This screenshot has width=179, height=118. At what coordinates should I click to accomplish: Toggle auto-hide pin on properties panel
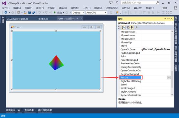click(168, 19)
